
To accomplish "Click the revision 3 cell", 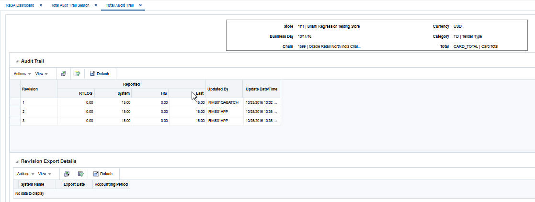I will 39,121.
